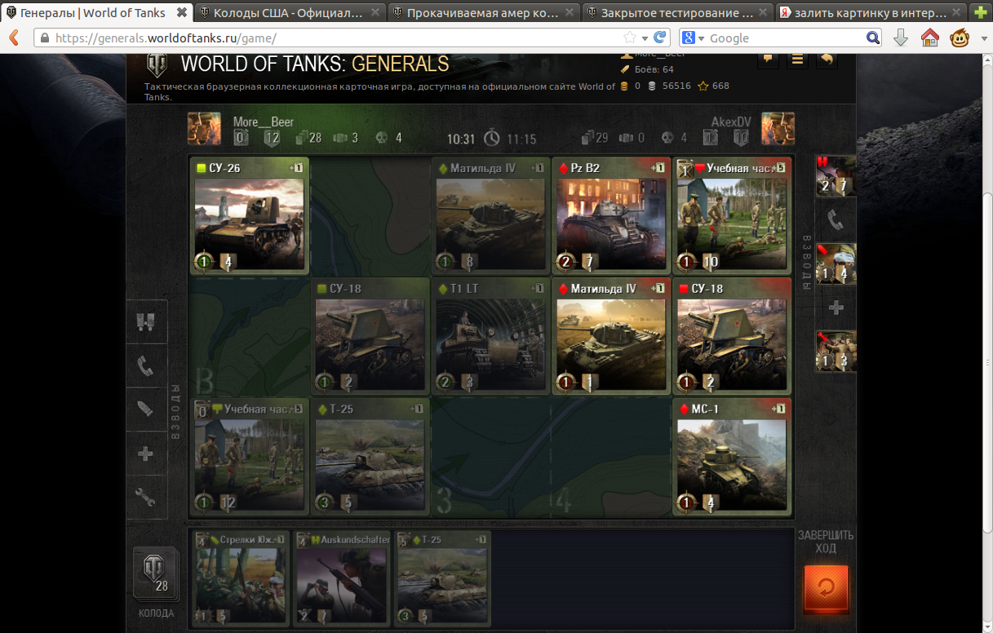Select right sidebar platoon card with values 1 and 3
This screenshot has width=993, height=633.
click(836, 352)
